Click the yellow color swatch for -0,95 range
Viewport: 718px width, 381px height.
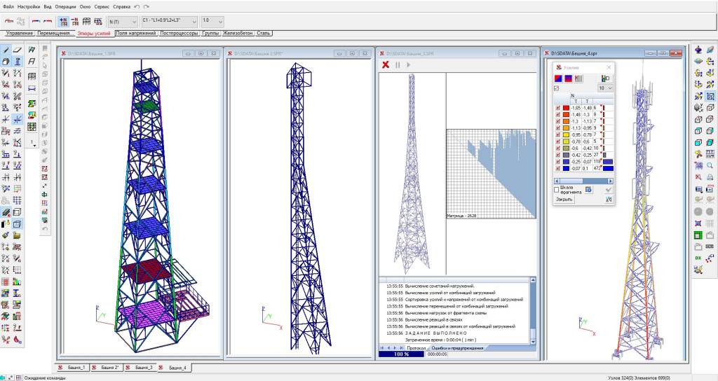click(x=566, y=134)
